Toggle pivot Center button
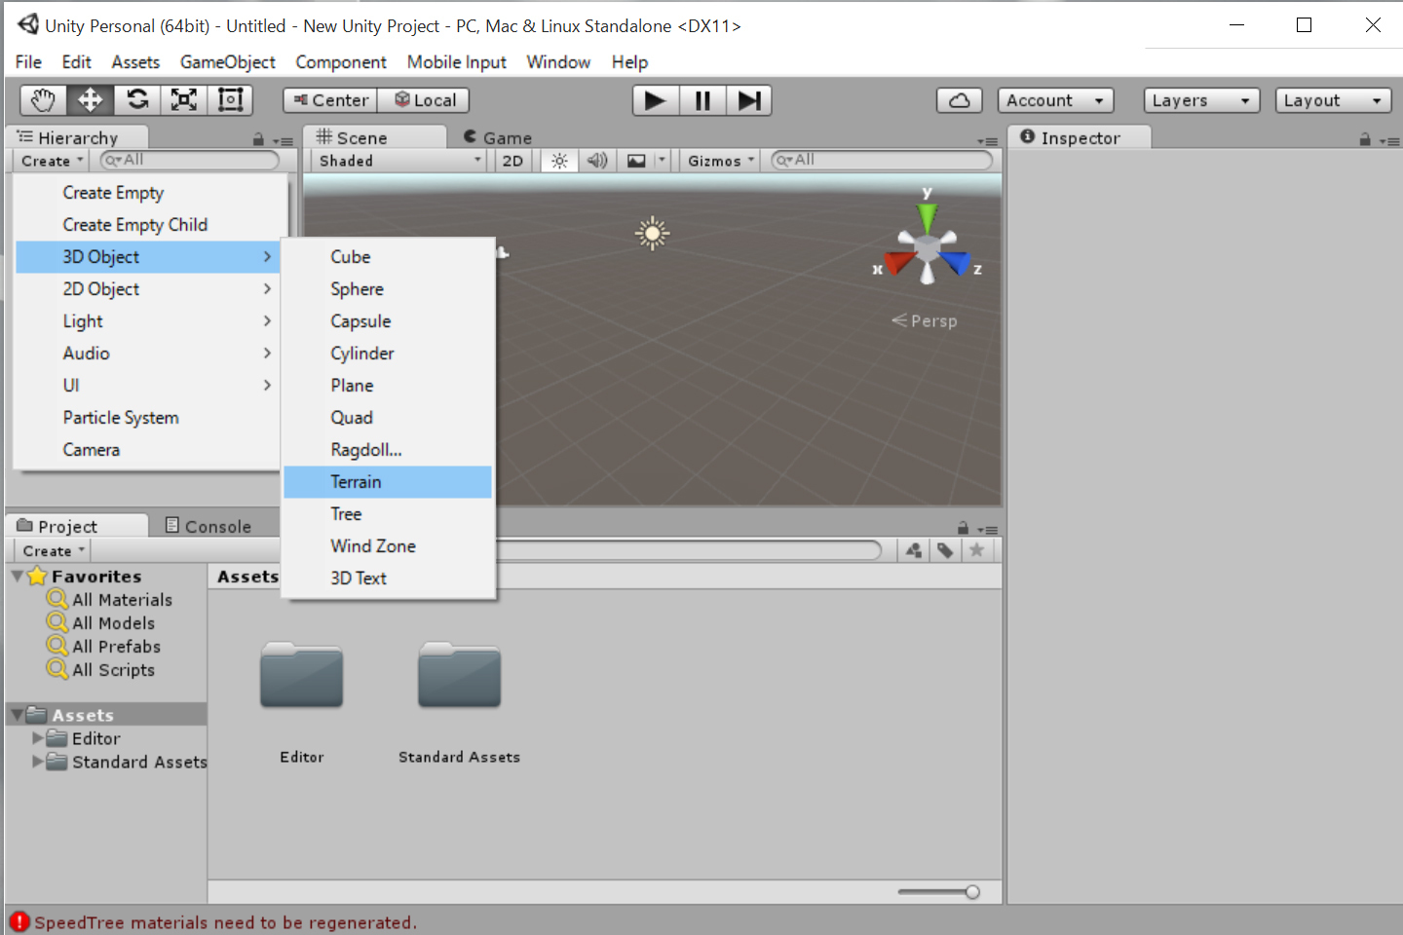Viewport: 1403px width, 935px height. [x=330, y=100]
